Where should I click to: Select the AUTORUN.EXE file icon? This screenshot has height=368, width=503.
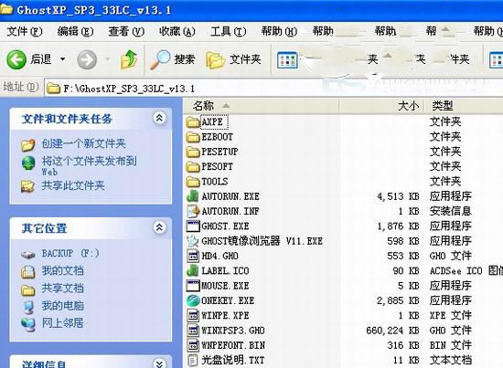click(x=193, y=196)
